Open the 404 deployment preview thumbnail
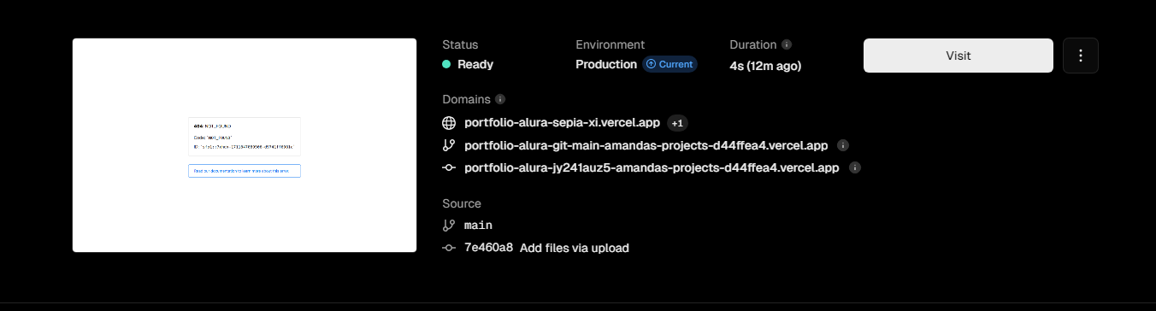The height and width of the screenshot is (311, 1156). (245, 145)
